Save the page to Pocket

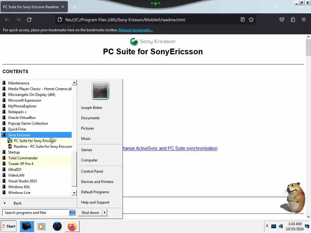tap(282, 19)
